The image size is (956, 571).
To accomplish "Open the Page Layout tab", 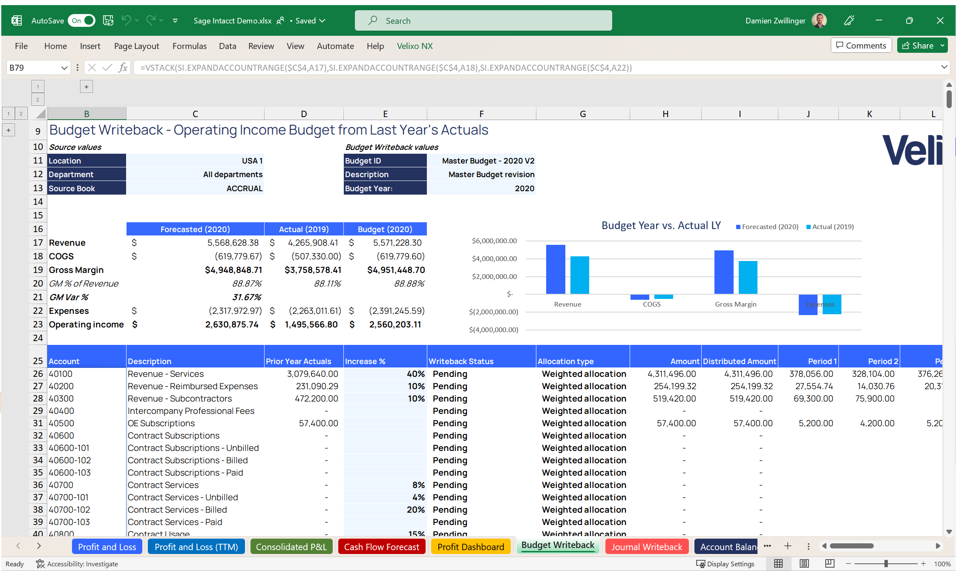I will pyautogui.click(x=136, y=46).
